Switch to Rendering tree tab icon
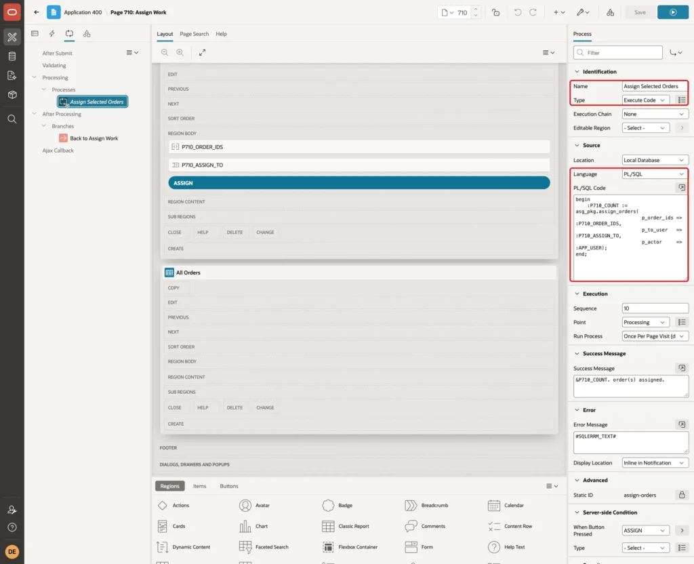Viewport: 694px width, 564px height. [35, 34]
